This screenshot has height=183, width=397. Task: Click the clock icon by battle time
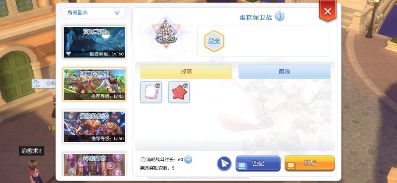pyautogui.click(x=143, y=160)
